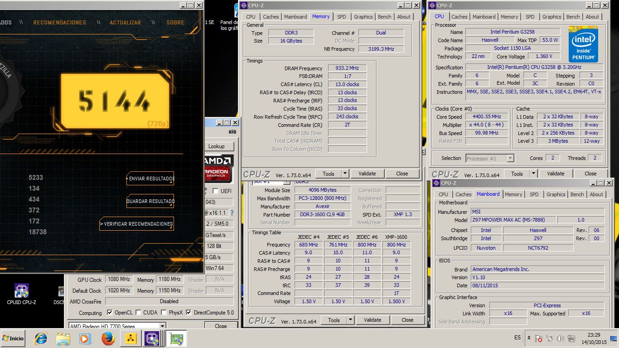Open Caches tab in the CPU window
Screen dimensions: 619x348
459,17
